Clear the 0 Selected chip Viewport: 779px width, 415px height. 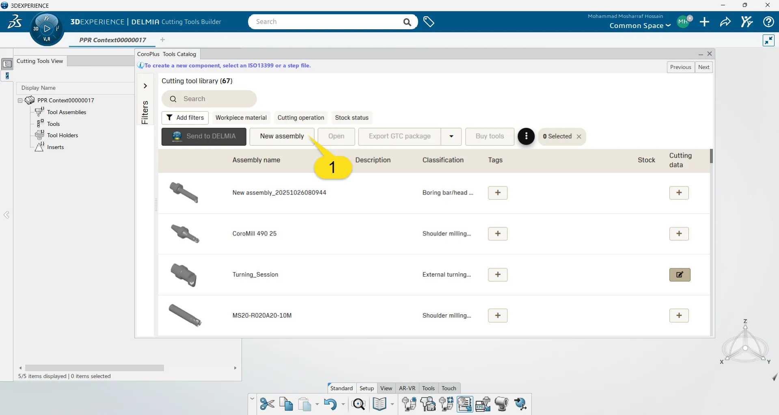pyautogui.click(x=579, y=137)
